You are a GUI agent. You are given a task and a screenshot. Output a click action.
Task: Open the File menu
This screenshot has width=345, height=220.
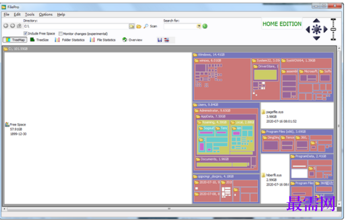(x=7, y=15)
